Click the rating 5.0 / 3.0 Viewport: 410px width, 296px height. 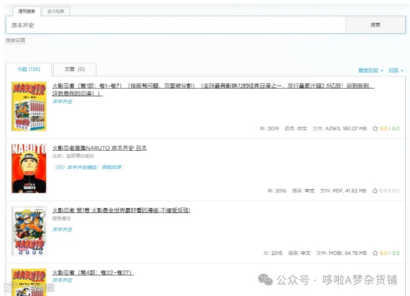point(390,253)
